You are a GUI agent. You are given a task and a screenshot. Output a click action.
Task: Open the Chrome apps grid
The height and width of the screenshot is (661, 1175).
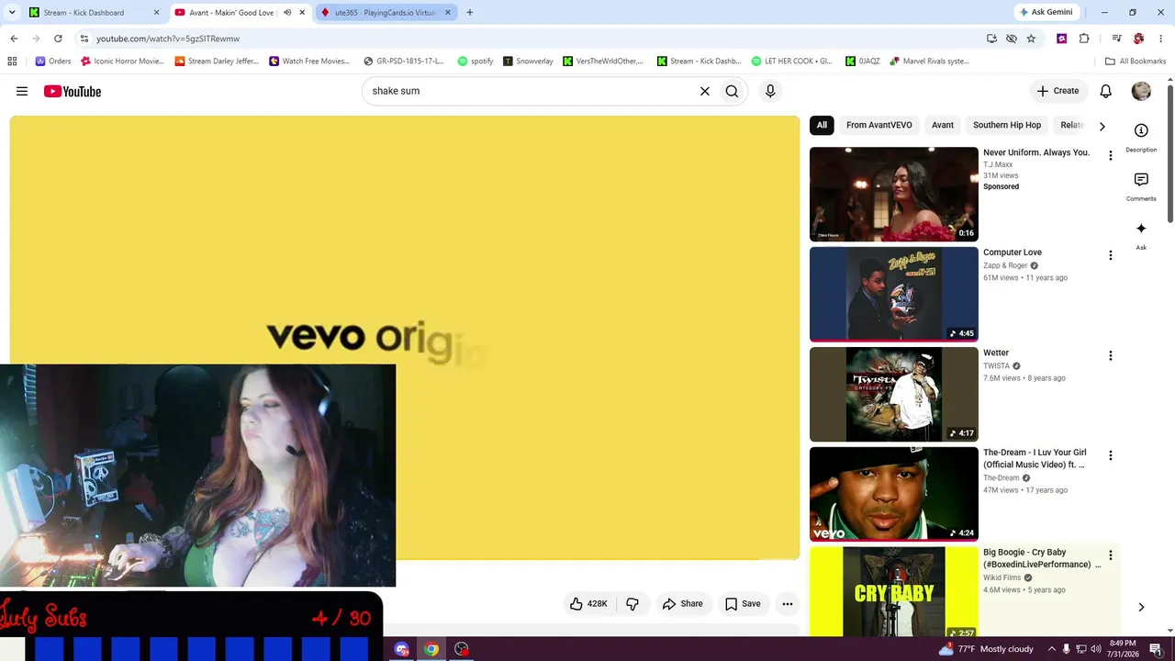[x=12, y=62]
